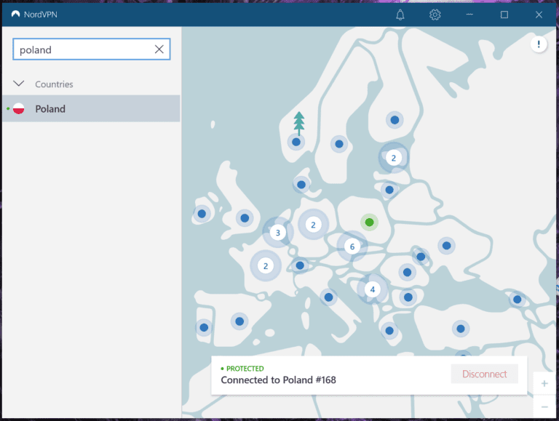
Task: Click inside the search box containing poland
Action: 80,49
